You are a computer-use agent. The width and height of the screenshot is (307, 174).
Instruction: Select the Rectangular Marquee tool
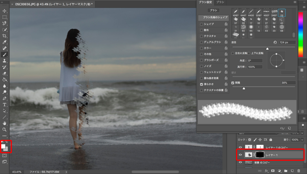click(x=4, y=17)
